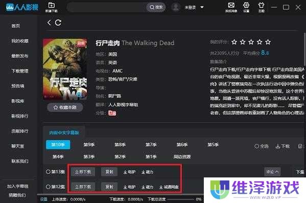Select the 第12集 radio button
The height and width of the screenshot is (203, 306).
tap(48, 187)
